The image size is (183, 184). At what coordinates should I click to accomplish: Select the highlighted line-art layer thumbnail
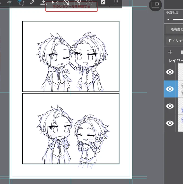pyautogui.click(x=181, y=89)
